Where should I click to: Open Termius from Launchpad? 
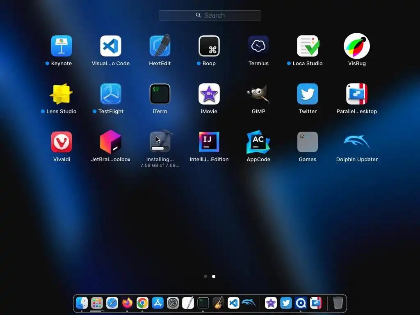tap(258, 46)
